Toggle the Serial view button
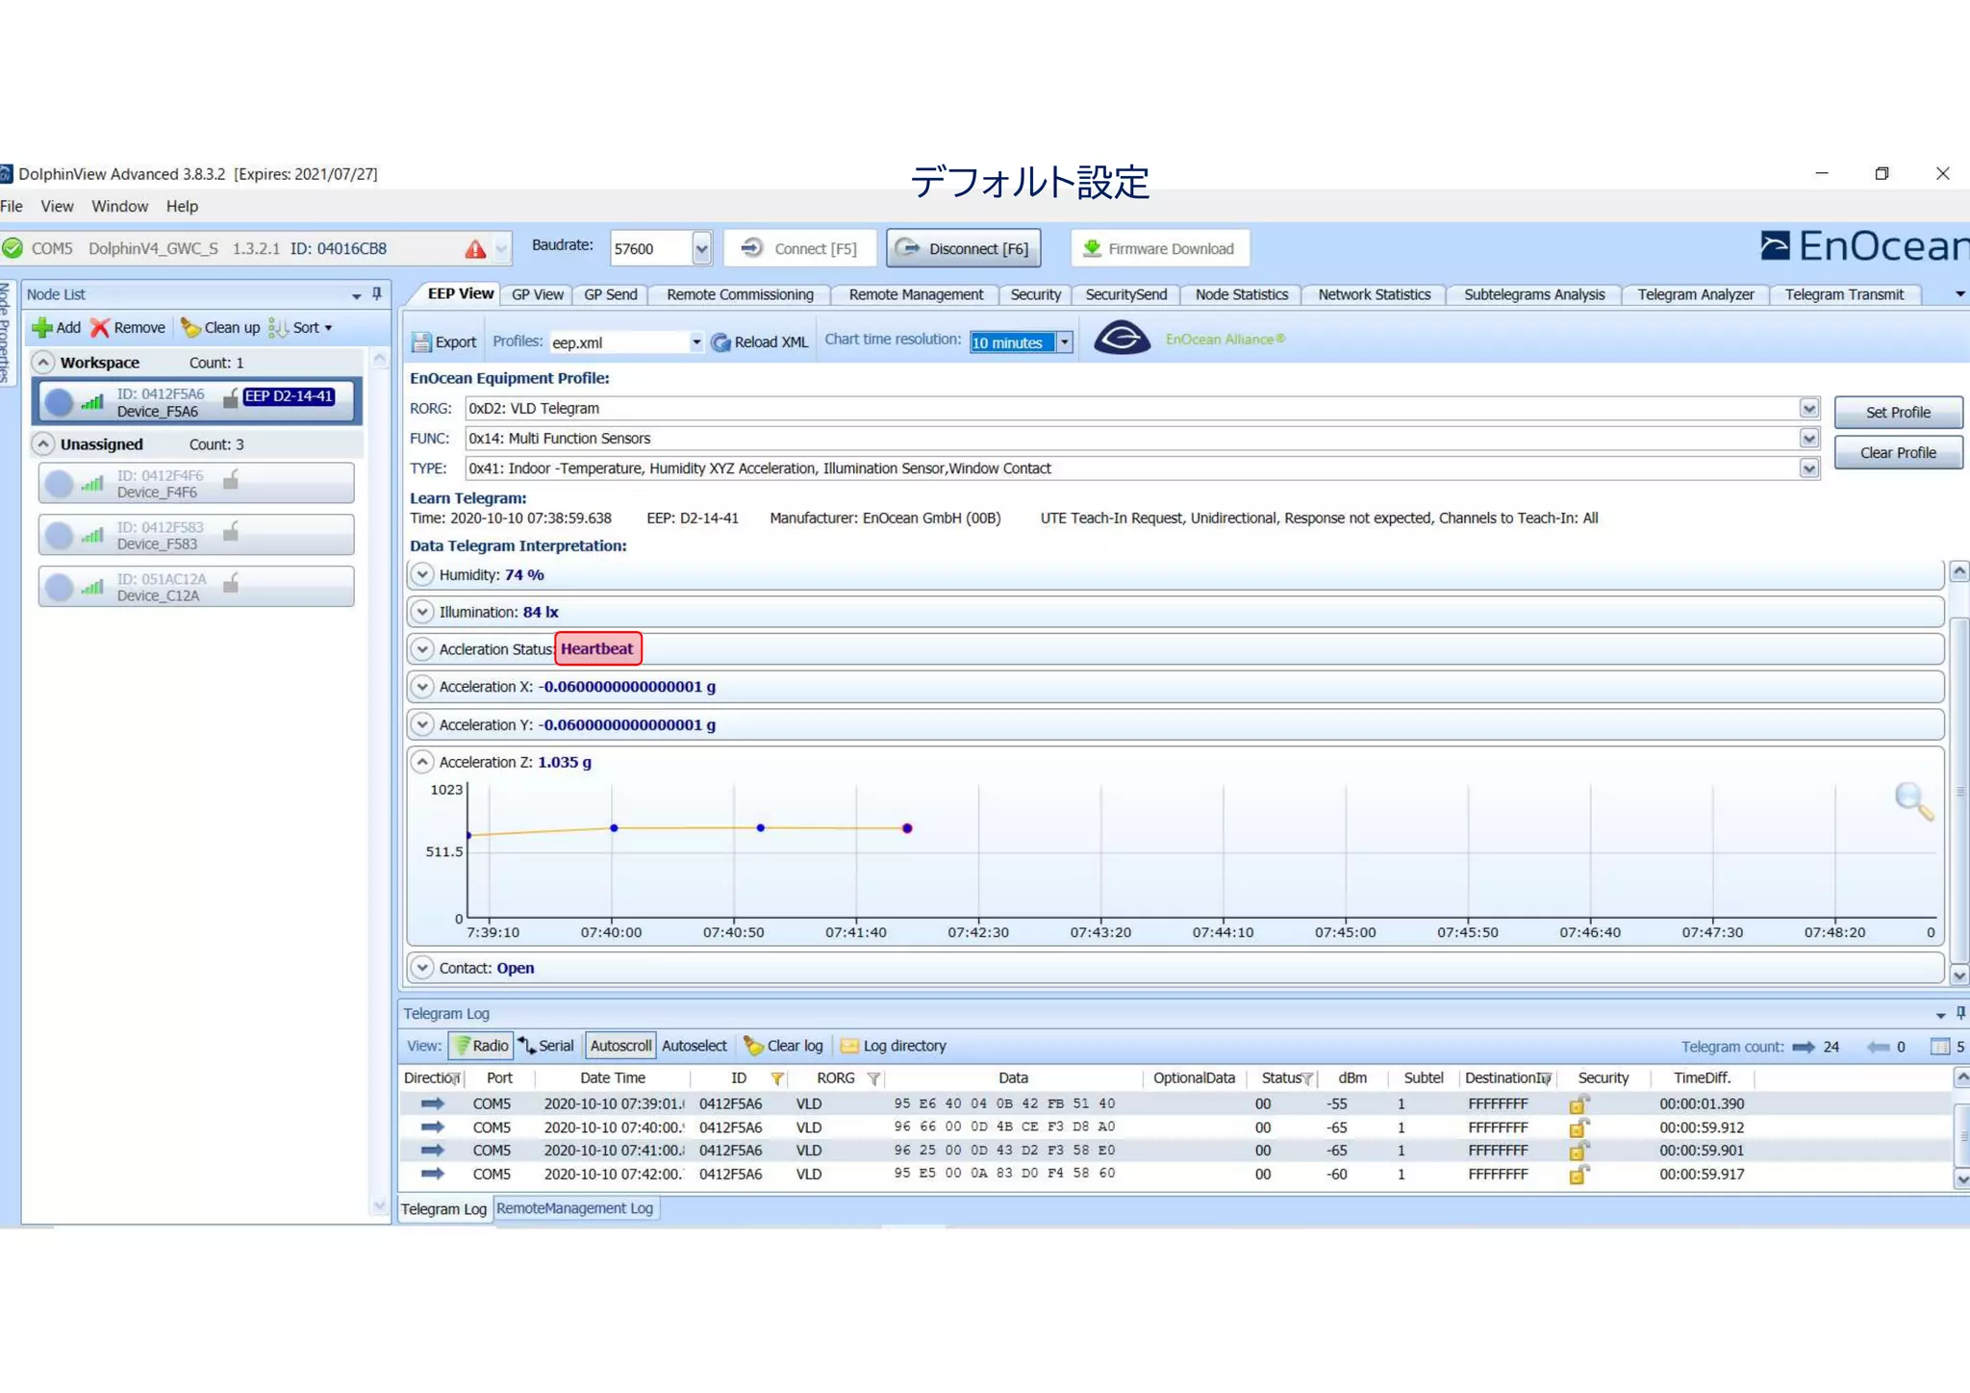The image size is (1970, 1393). [x=545, y=1046]
